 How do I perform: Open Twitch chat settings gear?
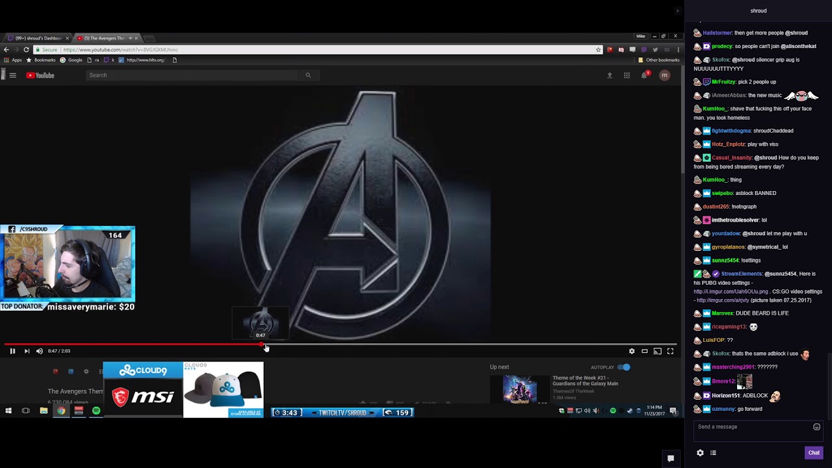[700, 453]
